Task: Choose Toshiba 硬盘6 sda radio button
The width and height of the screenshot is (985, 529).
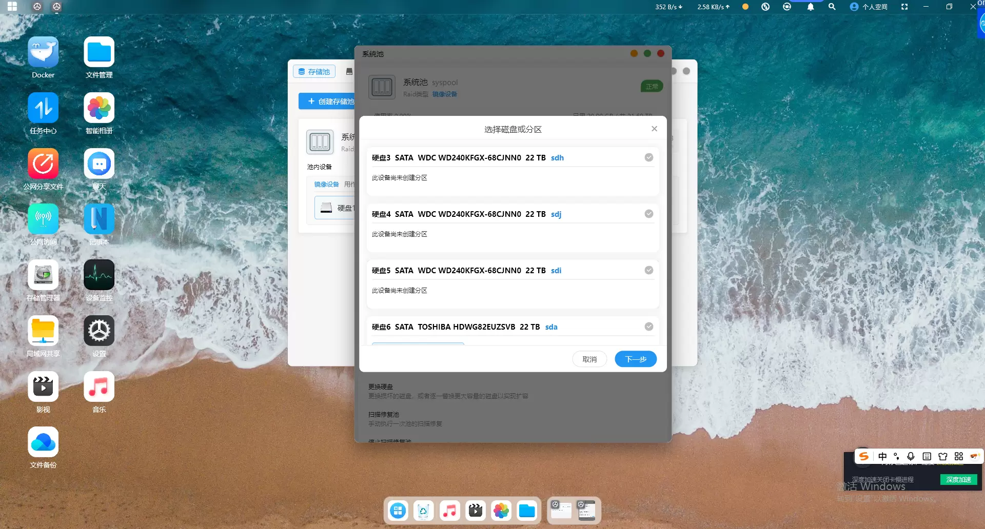Action: (648, 327)
